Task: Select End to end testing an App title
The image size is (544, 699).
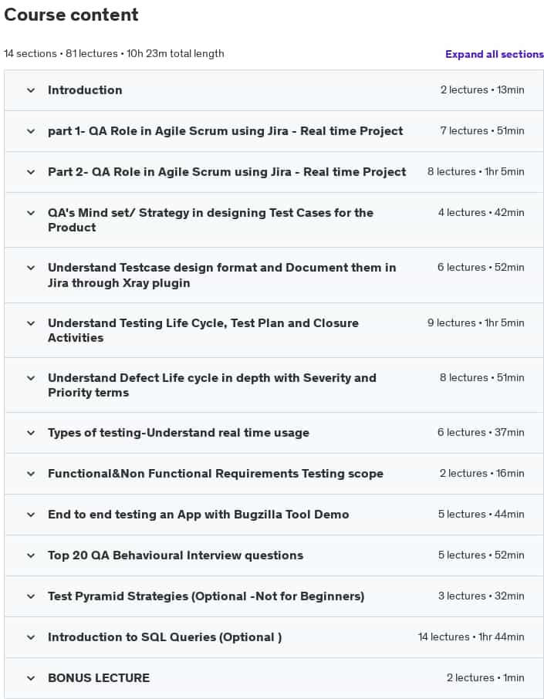Action: (x=198, y=515)
